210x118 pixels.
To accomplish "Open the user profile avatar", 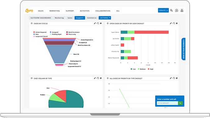I will point(182,11).
